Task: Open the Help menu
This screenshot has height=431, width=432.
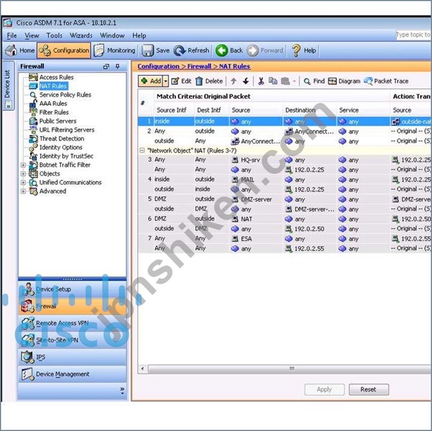Action: coord(139,35)
